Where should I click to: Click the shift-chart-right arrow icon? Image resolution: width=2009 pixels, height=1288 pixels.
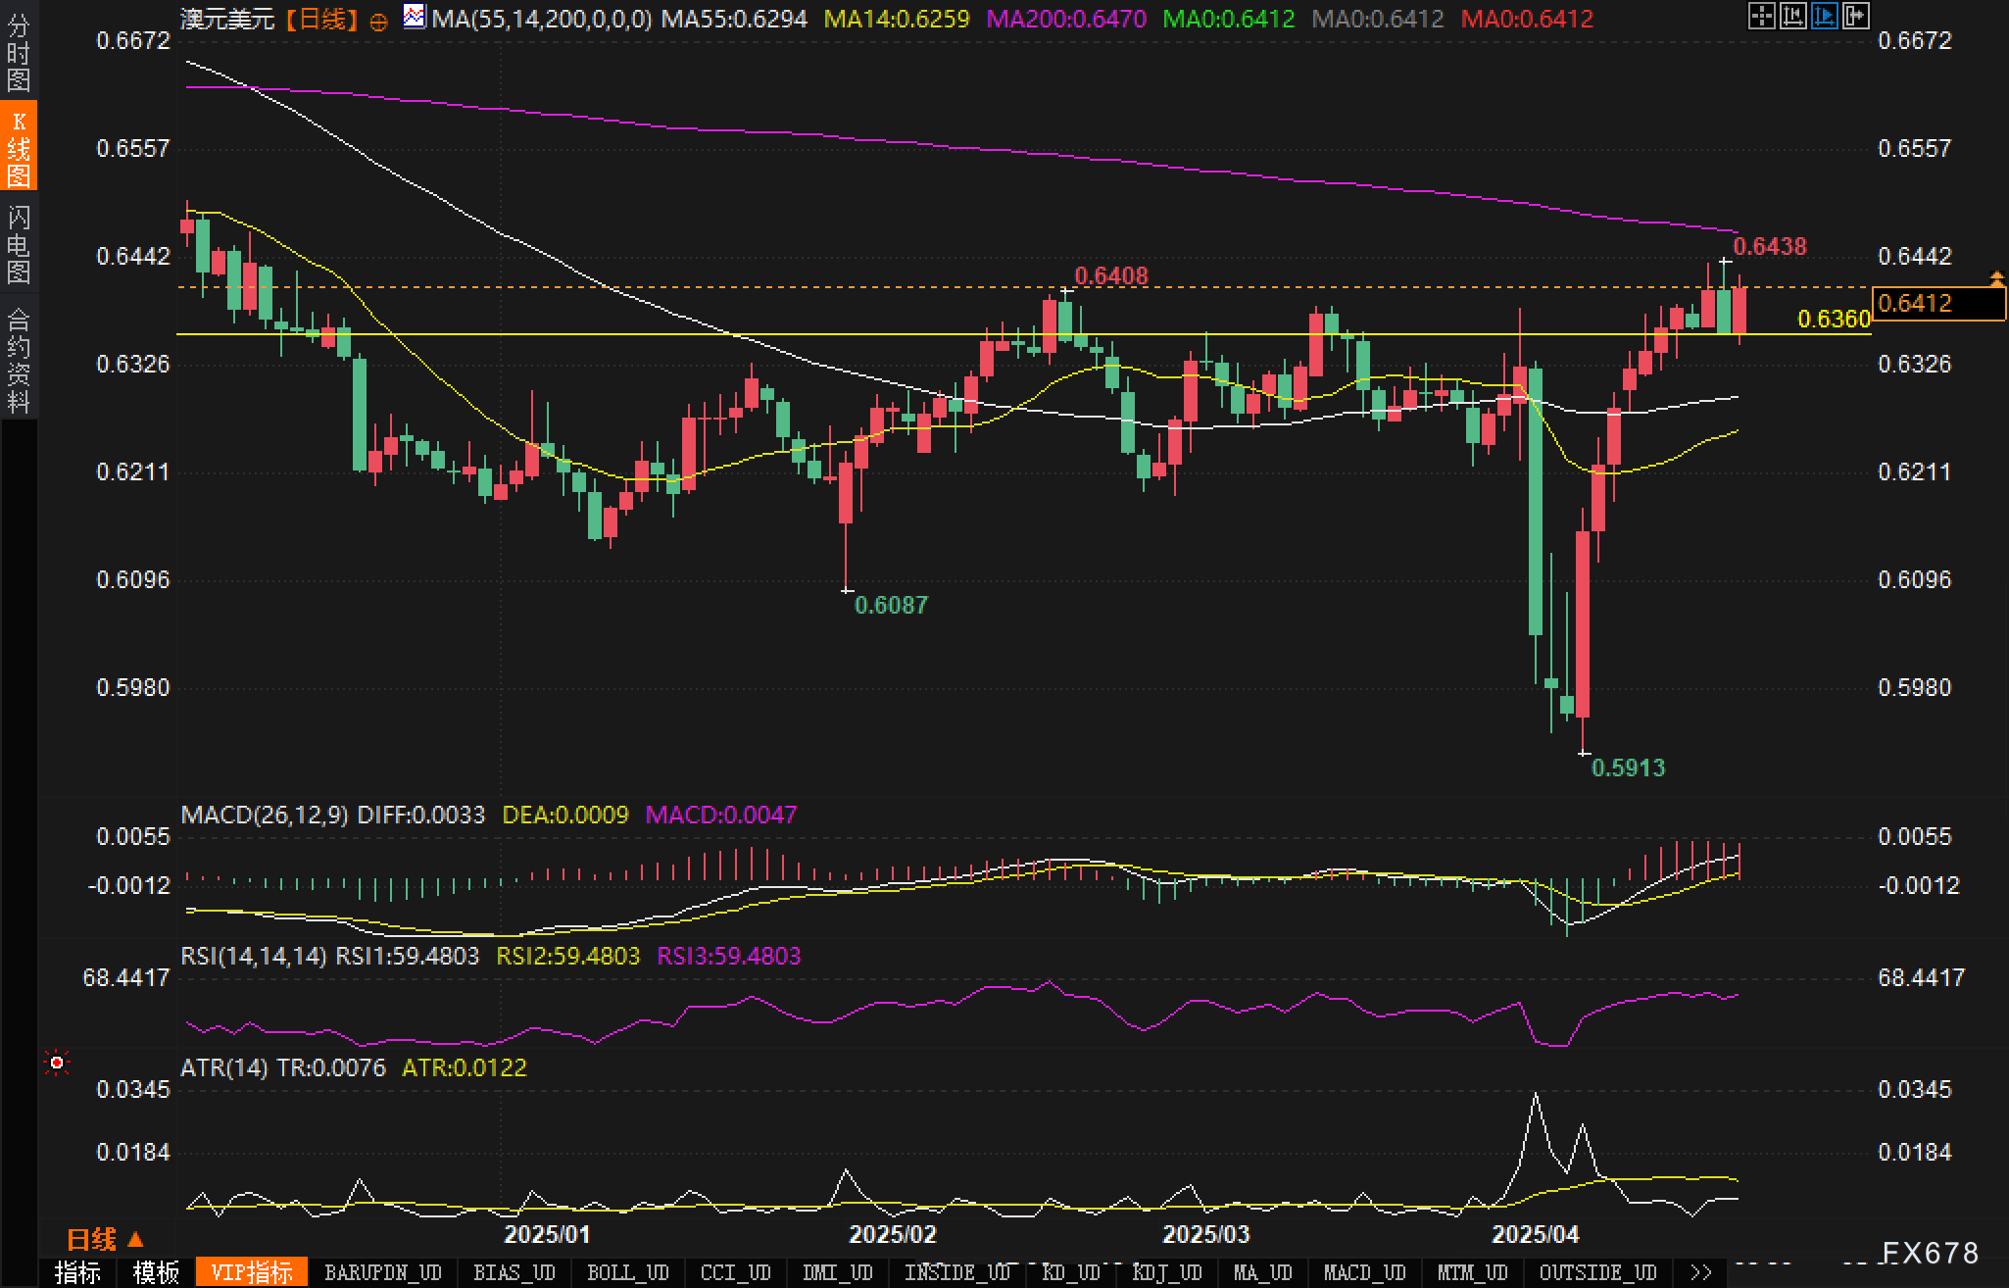(1855, 16)
